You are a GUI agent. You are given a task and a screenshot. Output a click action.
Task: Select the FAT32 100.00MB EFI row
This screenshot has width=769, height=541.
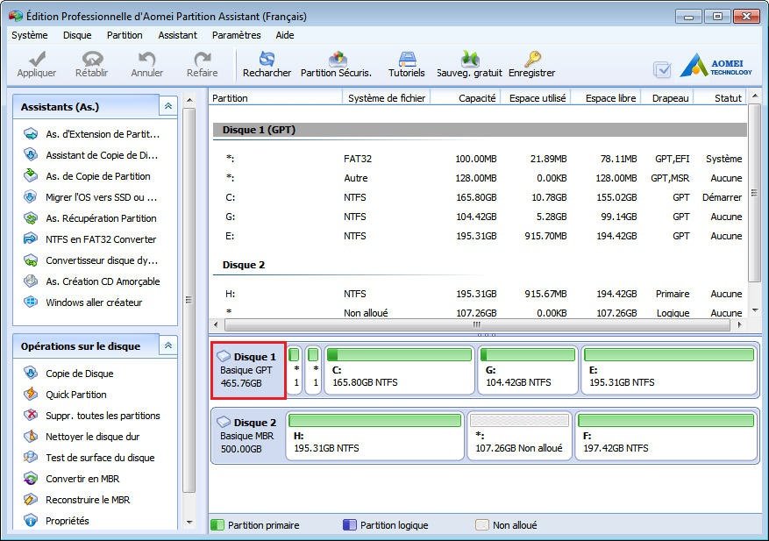tap(480, 159)
